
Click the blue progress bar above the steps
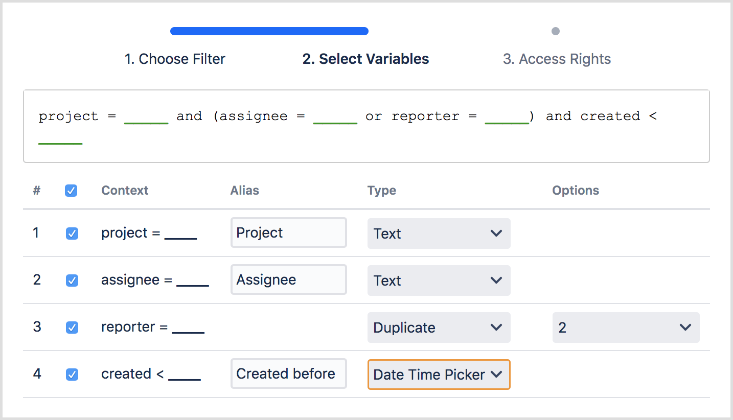tap(269, 31)
